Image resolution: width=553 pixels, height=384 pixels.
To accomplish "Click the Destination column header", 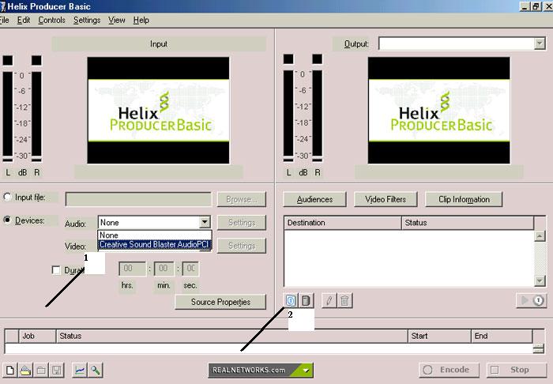I will tap(342, 223).
